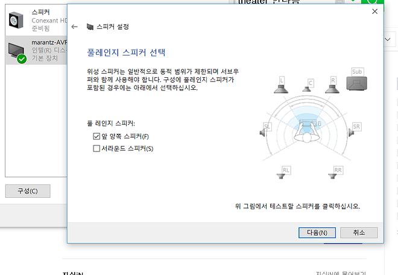Go back with the arrow icon
Viewport: 398px width, 275px height.
(x=74, y=27)
